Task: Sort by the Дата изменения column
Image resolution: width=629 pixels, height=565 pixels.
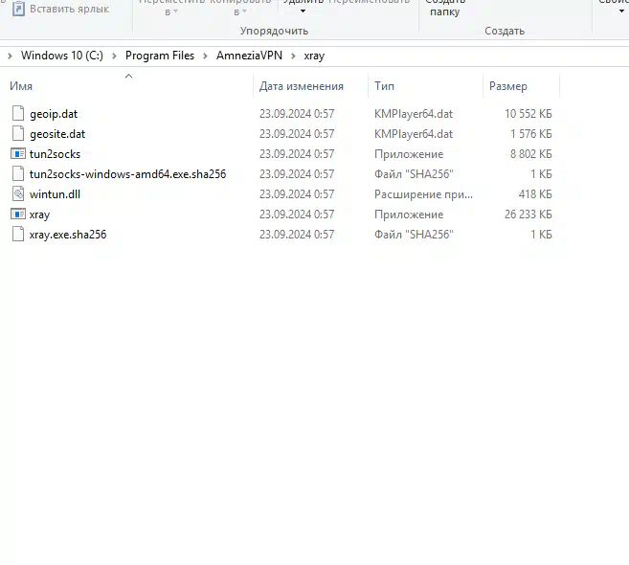Action: [x=302, y=86]
